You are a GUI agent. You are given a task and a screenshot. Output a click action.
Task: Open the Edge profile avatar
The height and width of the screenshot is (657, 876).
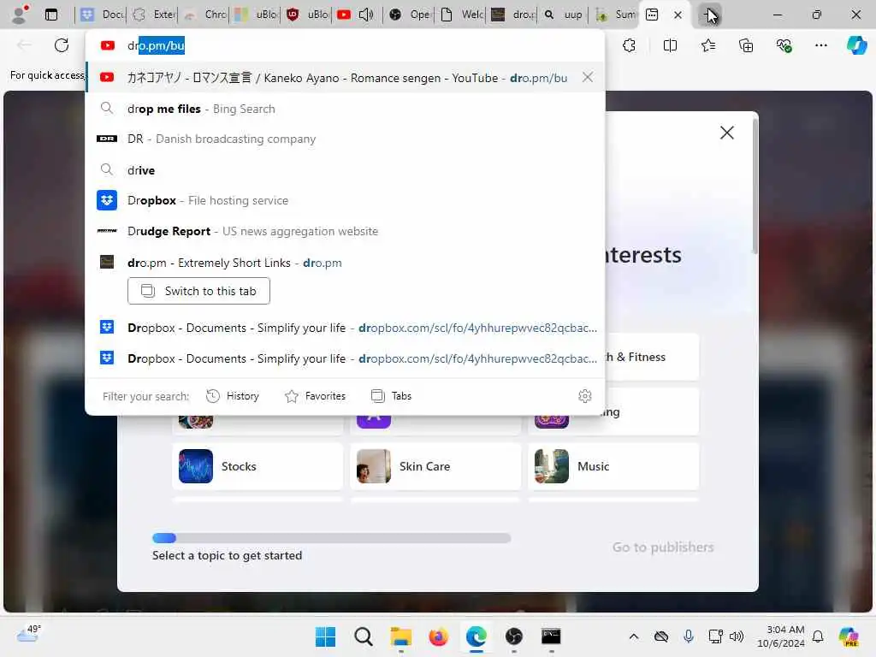(x=21, y=14)
